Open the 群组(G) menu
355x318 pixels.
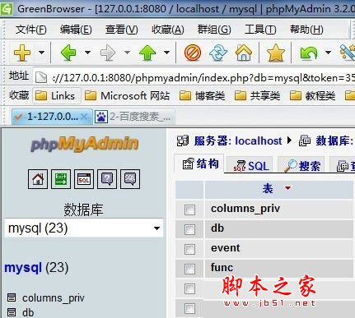tap(214, 30)
